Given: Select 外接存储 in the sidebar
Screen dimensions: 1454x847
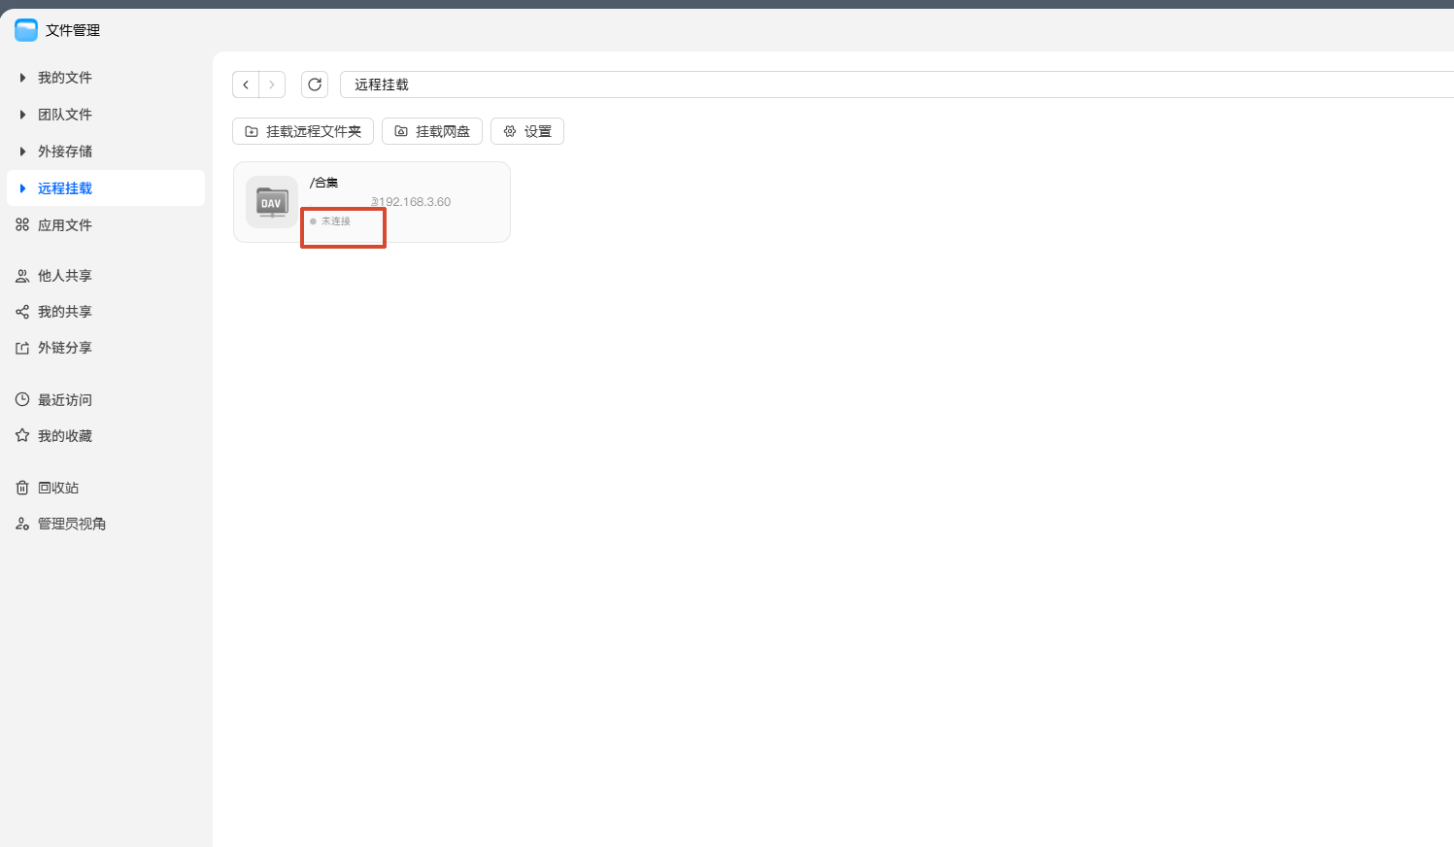Looking at the screenshot, I should point(65,152).
